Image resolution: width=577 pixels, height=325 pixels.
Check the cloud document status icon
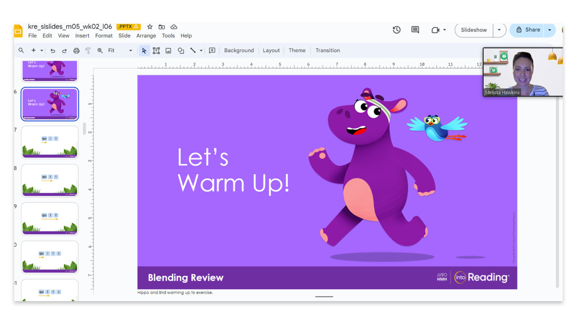click(x=174, y=27)
